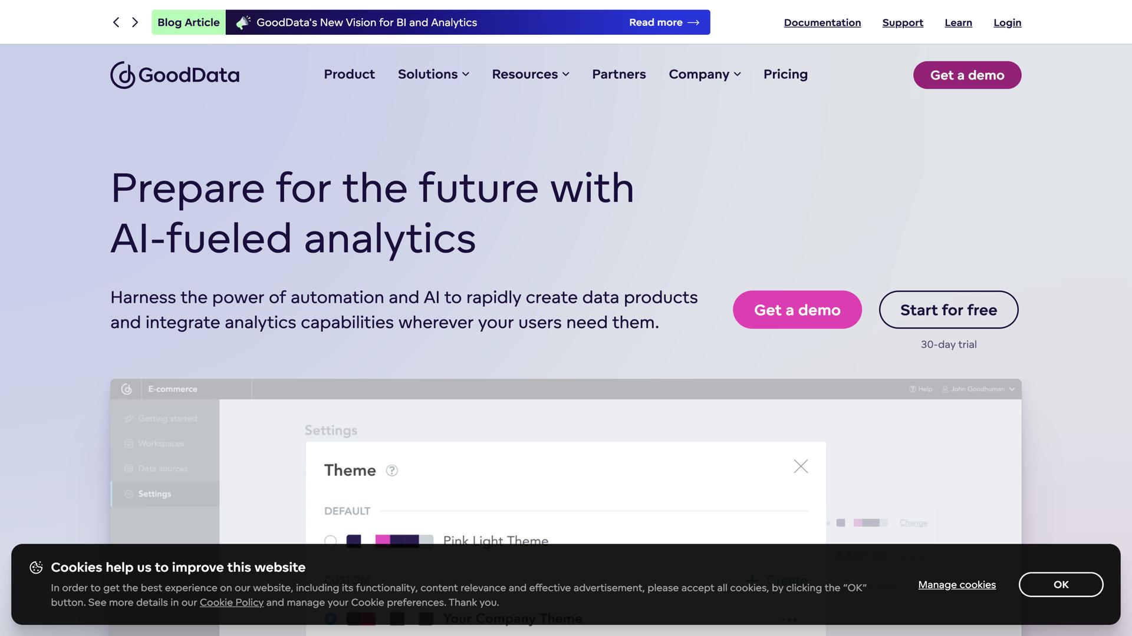
Task: Click the Theme help question-mark icon
Action: click(x=392, y=471)
